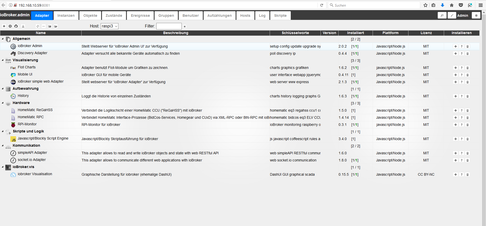Open the Zustände tab
Image resolution: width=486 pixels, height=226 pixels.
pos(114,16)
